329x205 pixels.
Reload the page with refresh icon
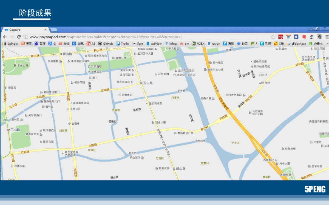[19, 37]
